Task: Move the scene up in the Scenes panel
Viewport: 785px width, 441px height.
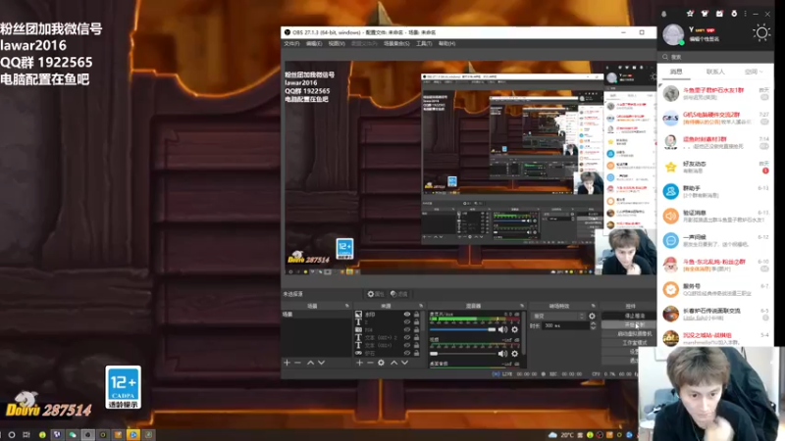Action: pyautogui.click(x=310, y=363)
